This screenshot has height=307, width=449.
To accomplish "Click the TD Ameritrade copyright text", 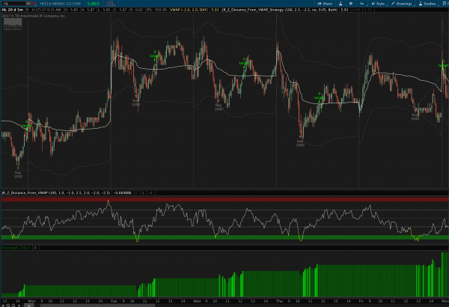I will click(34, 16).
